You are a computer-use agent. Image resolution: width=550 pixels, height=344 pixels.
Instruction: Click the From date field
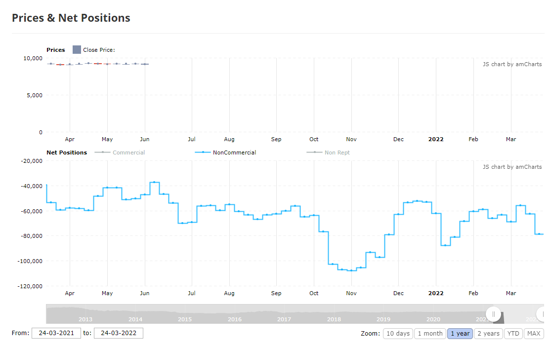(56, 333)
